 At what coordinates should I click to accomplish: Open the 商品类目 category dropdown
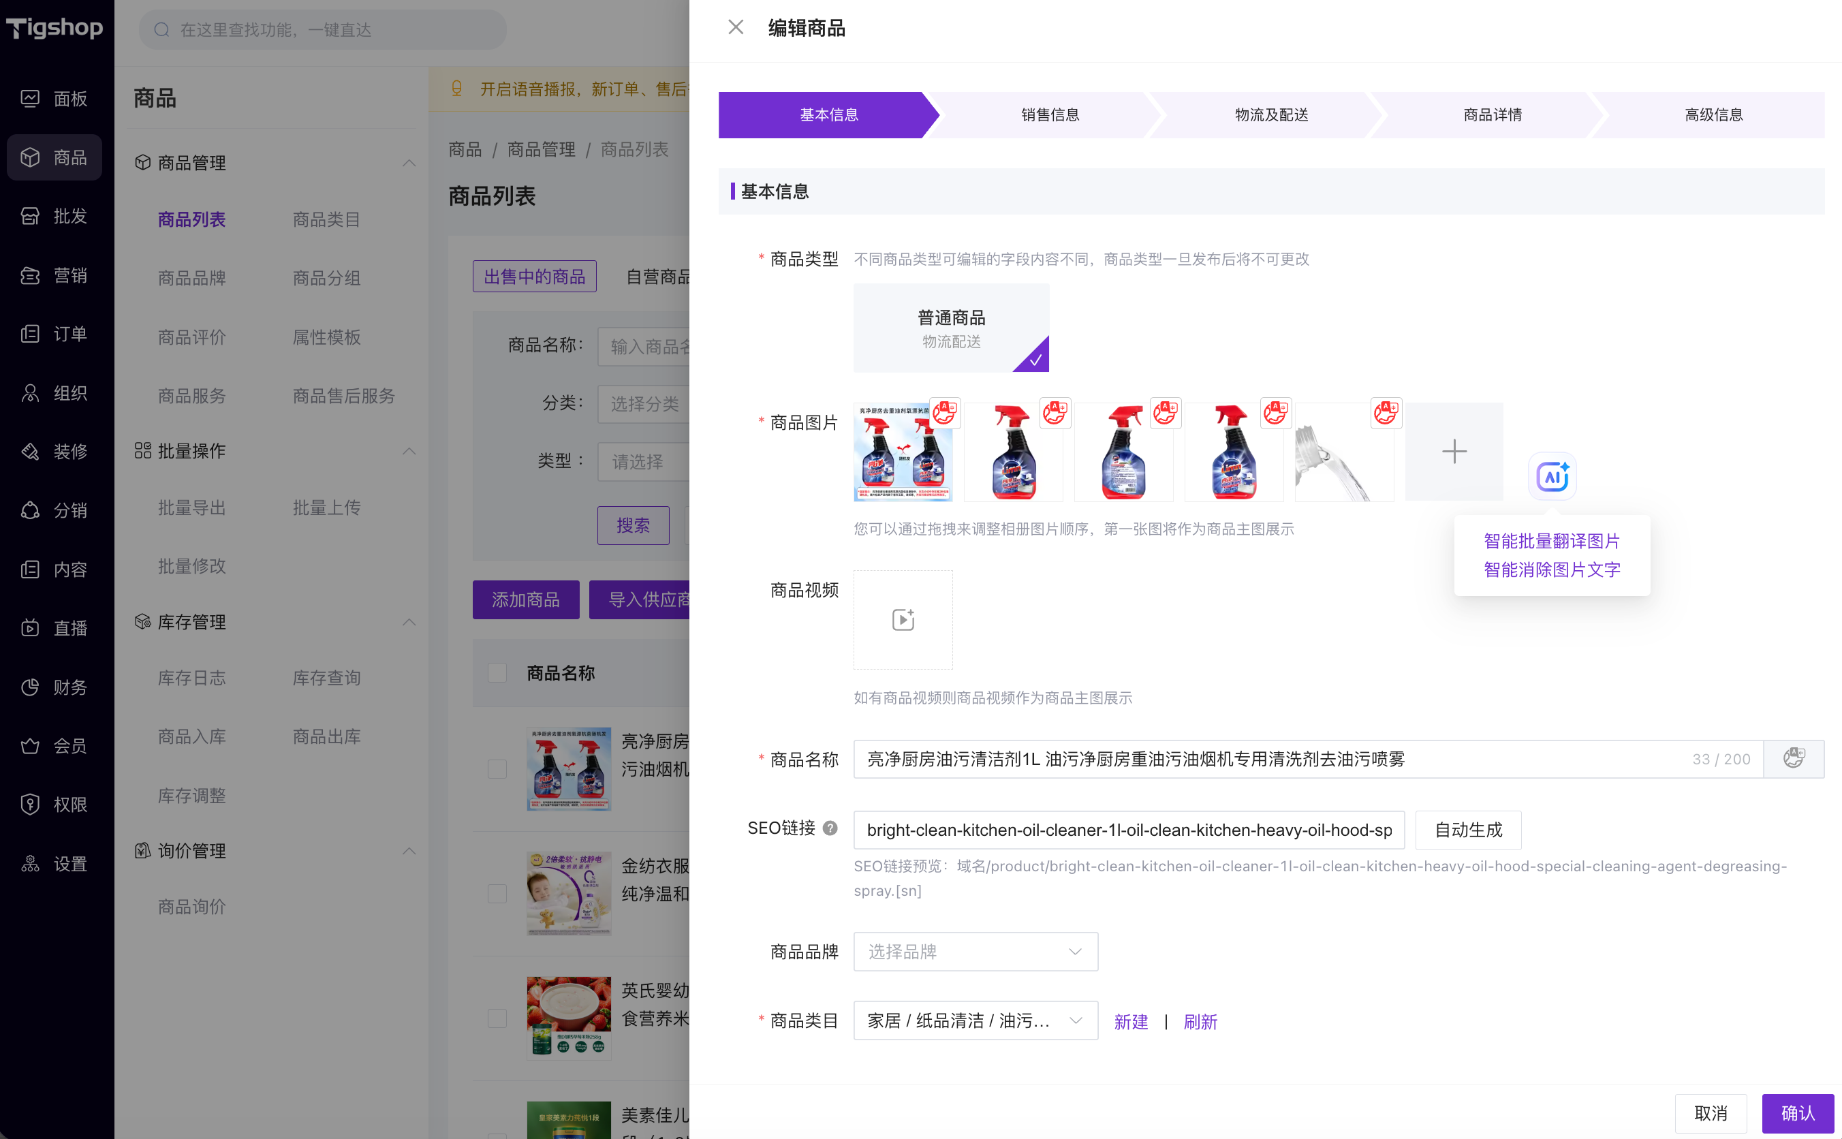click(x=975, y=1020)
